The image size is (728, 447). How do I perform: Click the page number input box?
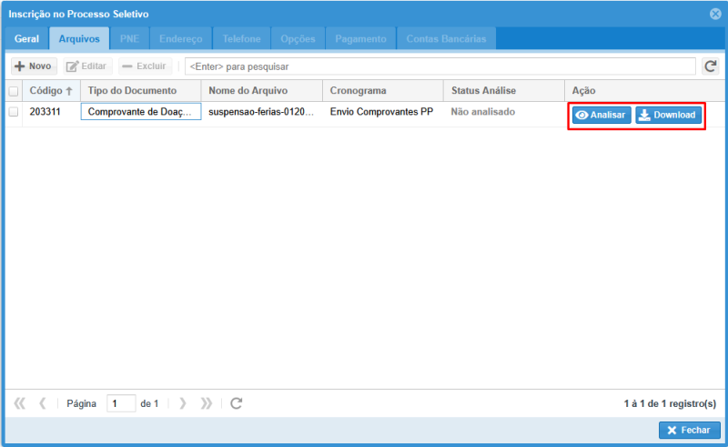120,403
